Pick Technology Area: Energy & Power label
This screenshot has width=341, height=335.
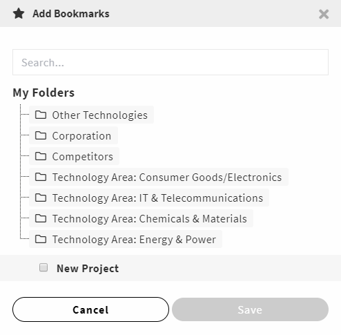click(x=134, y=239)
